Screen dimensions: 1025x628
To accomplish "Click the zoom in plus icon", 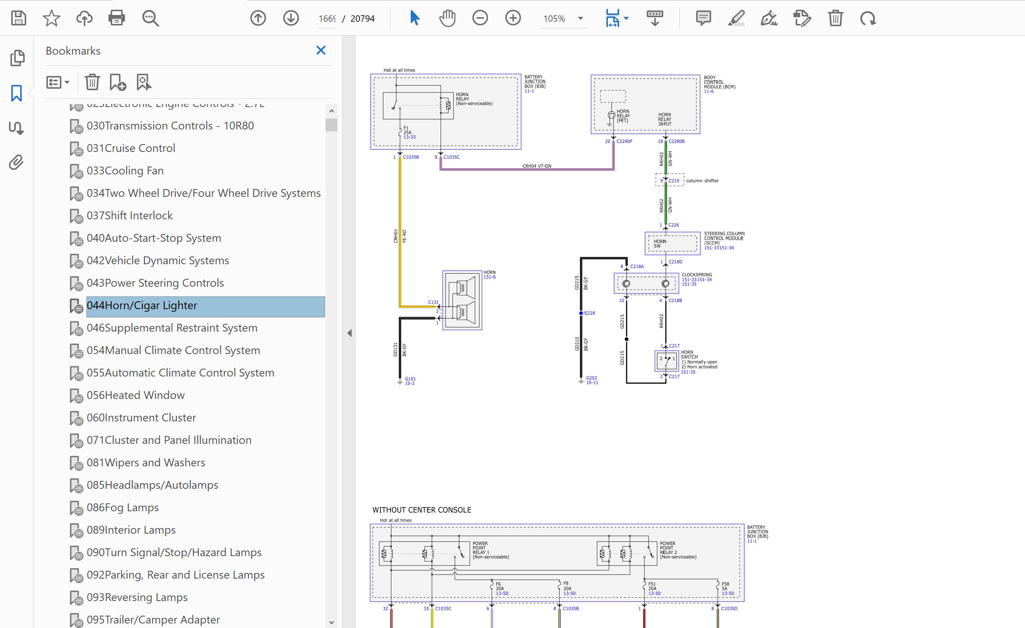I will pos(513,18).
